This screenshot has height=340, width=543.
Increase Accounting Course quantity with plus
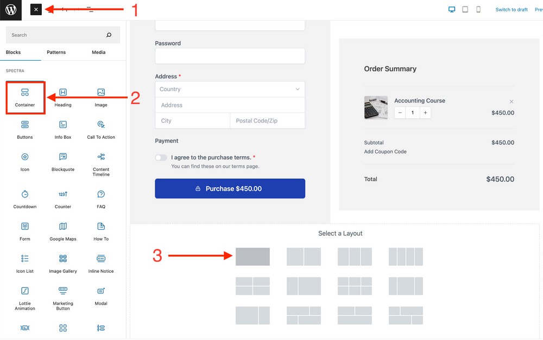425,113
